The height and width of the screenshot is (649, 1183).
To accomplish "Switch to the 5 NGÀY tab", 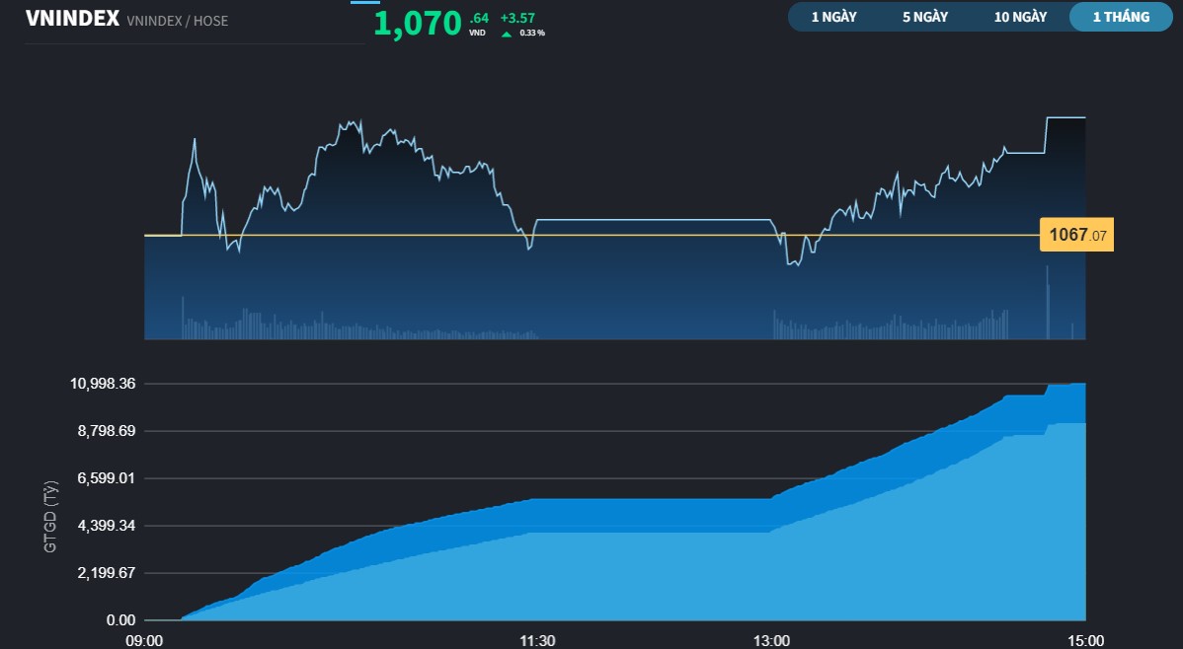I will tap(924, 17).
